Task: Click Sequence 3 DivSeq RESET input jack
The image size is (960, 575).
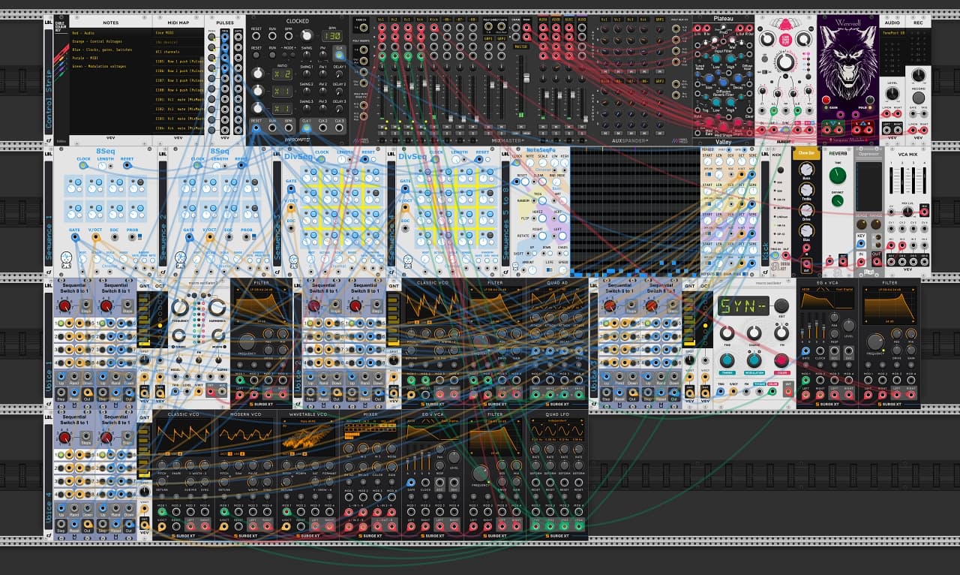Action: click(365, 159)
